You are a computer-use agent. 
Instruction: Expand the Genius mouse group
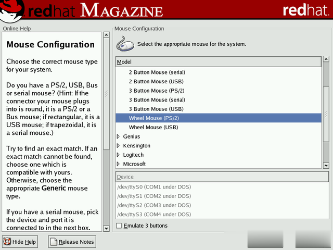point(118,136)
